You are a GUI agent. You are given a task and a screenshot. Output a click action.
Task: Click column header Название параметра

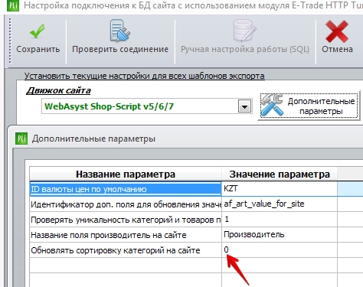coord(126,174)
